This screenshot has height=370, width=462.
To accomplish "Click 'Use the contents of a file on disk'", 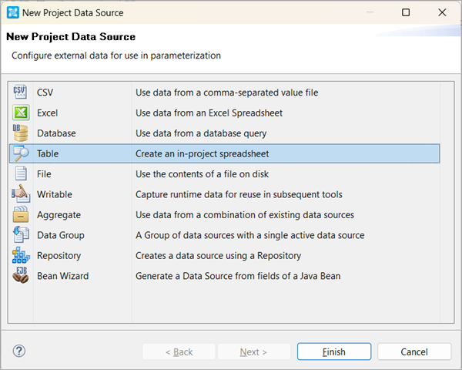I will (x=202, y=173).
